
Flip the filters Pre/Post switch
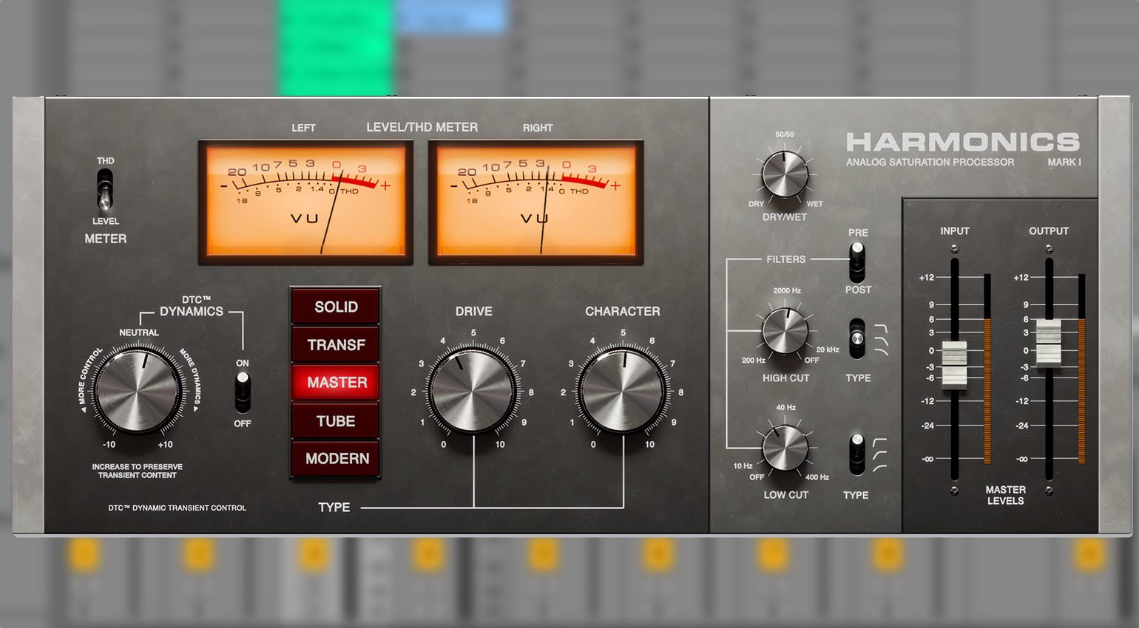(856, 261)
